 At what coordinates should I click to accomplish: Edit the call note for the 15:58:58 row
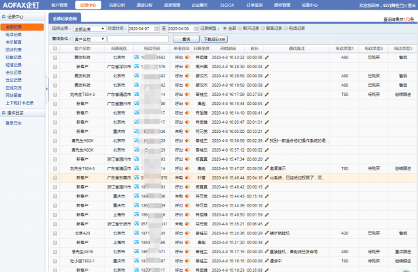(267, 141)
